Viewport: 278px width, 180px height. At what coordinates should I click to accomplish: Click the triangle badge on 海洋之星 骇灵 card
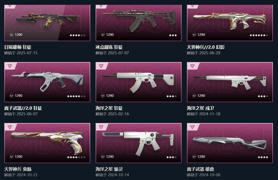(x=101, y=127)
